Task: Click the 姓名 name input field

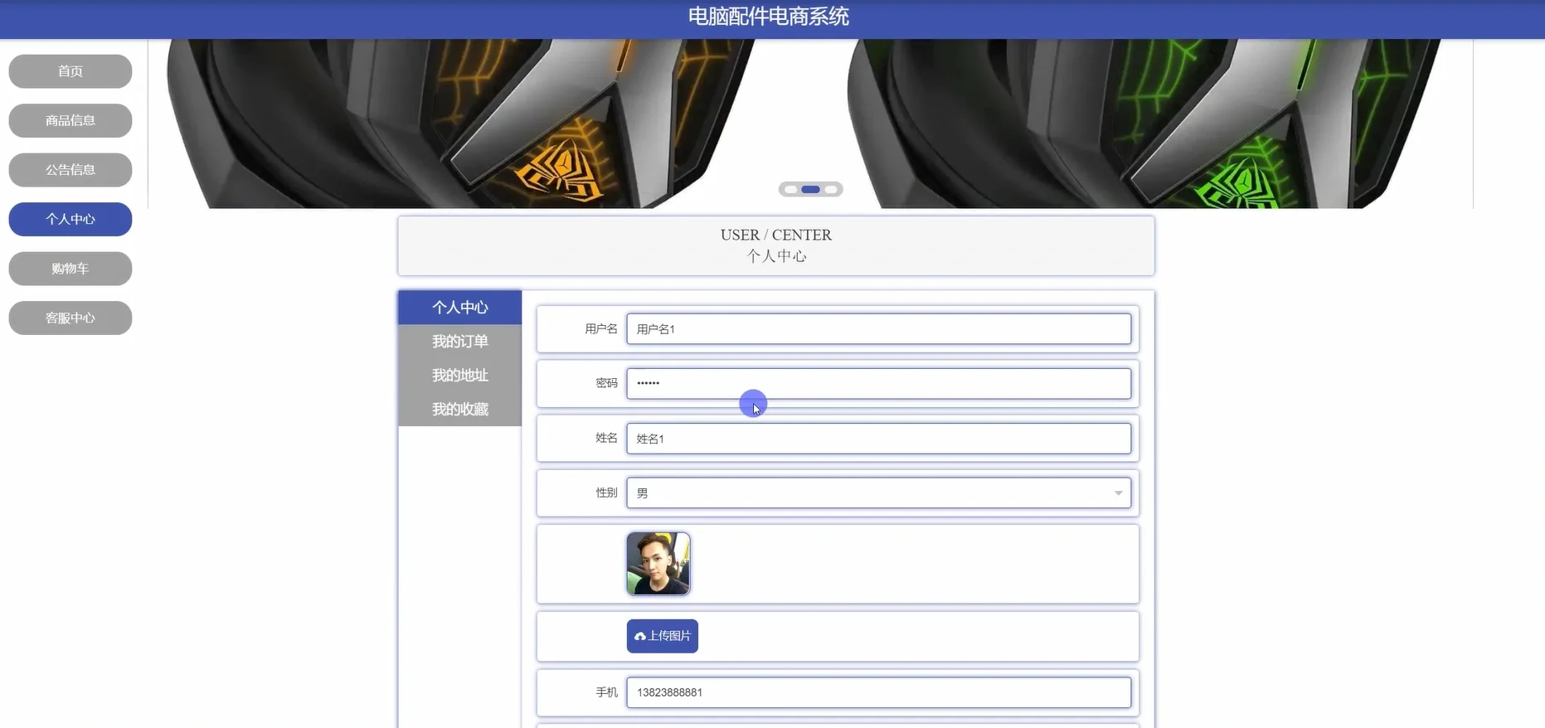Action: point(879,439)
